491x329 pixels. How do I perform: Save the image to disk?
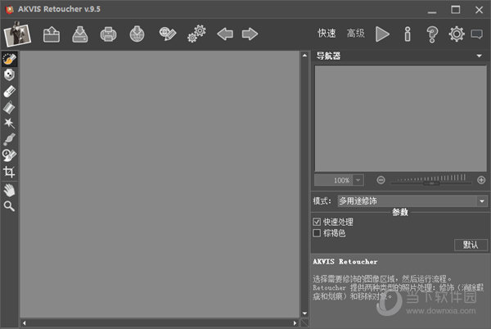[80, 34]
